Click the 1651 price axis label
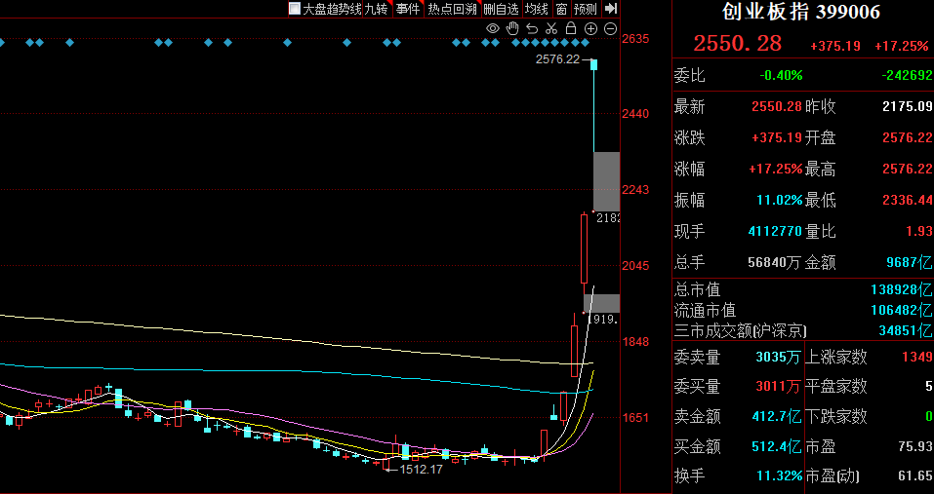Viewport: 934px width, 494px height. [x=635, y=418]
